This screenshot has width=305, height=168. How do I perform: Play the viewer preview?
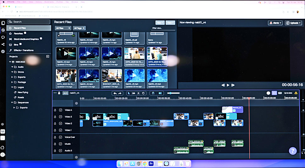click(x=228, y=85)
